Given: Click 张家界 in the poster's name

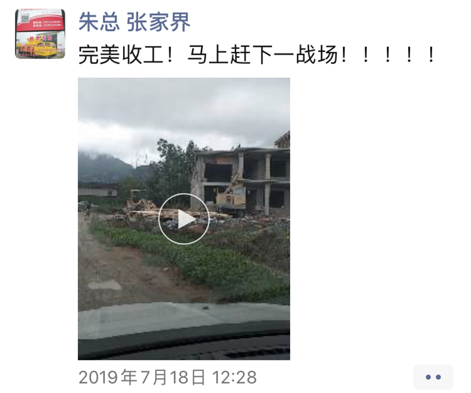Looking at the screenshot, I should pyautogui.click(x=159, y=22).
